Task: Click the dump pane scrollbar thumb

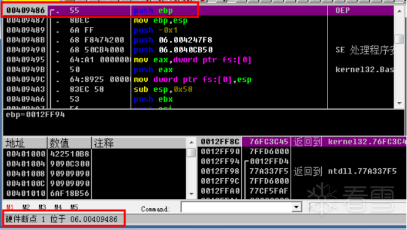Action: click(192, 152)
